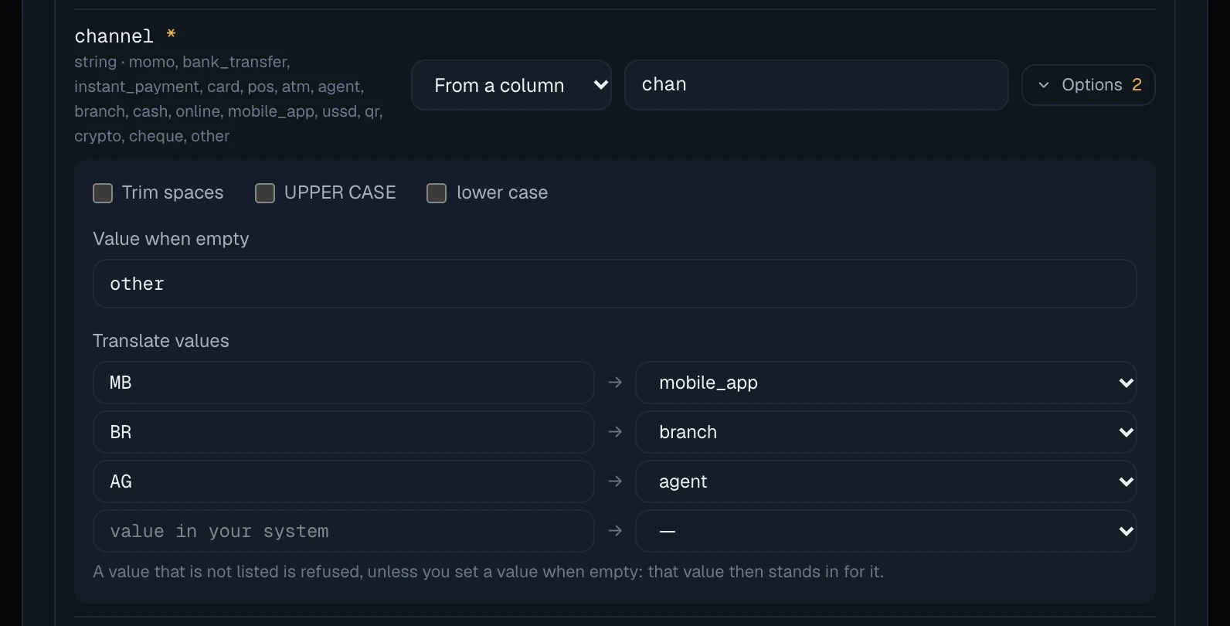Click the required asterisk beside channel

(x=172, y=35)
